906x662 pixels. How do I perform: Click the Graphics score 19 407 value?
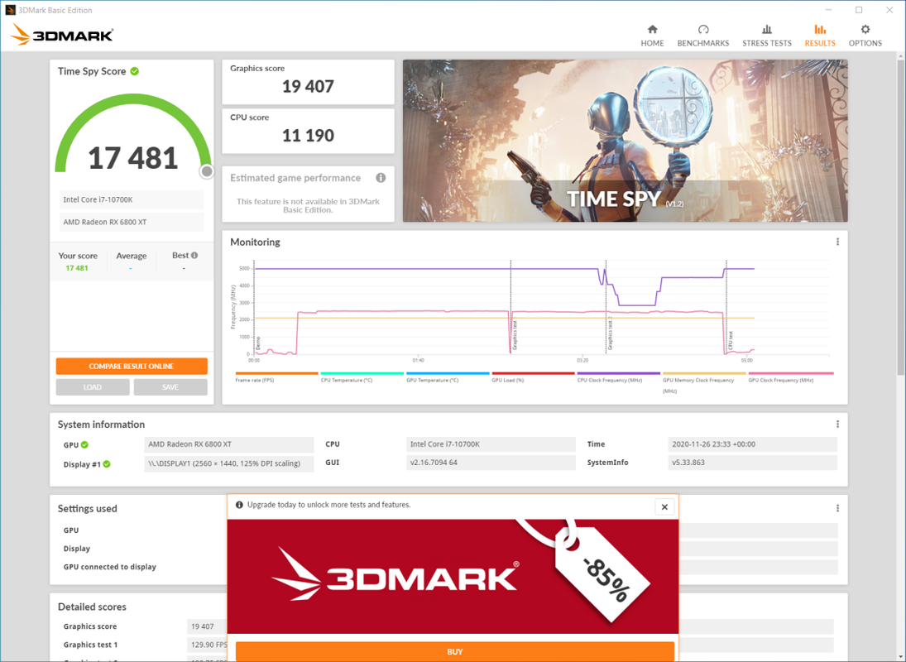click(308, 87)
